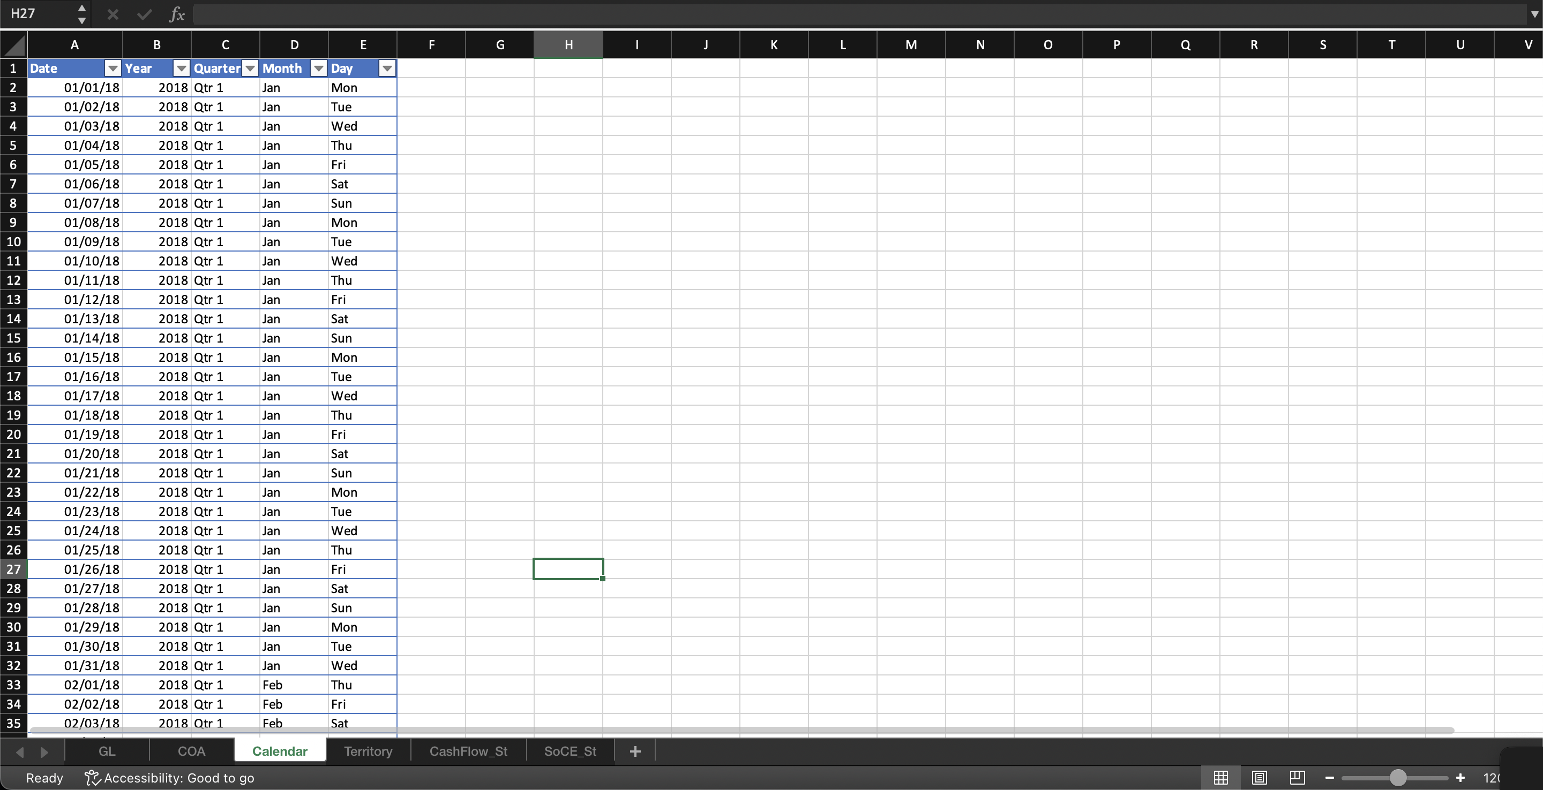Image resolution: width=1543 pixels, height=790 pixels.
Task: Open the CashFlow_St sheet tab
Action: click(468, 751)
